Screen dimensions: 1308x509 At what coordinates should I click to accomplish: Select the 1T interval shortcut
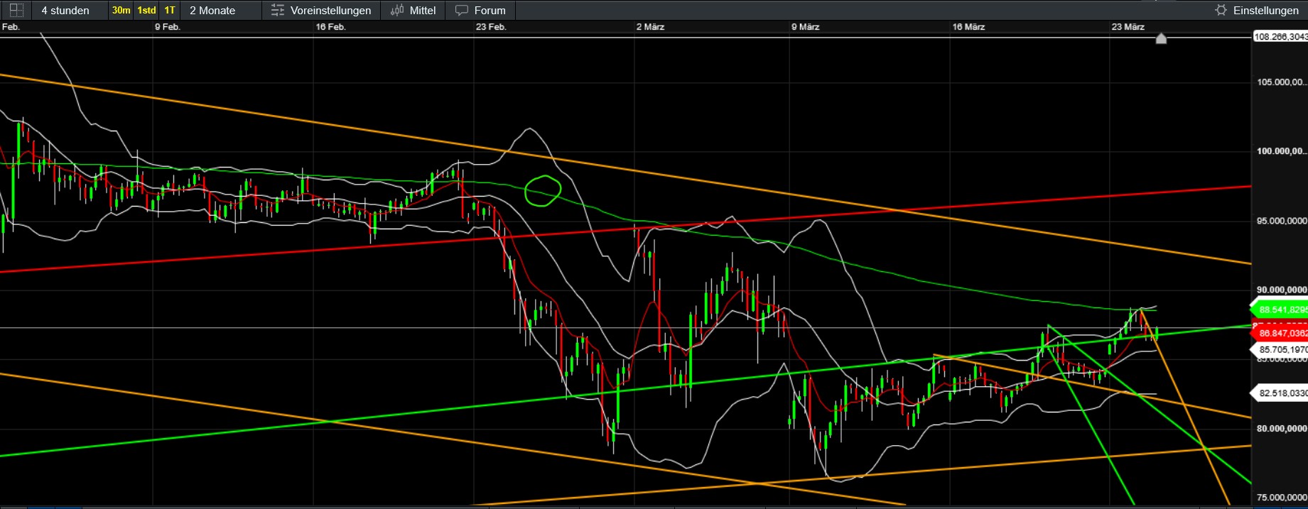pos(169,10)
